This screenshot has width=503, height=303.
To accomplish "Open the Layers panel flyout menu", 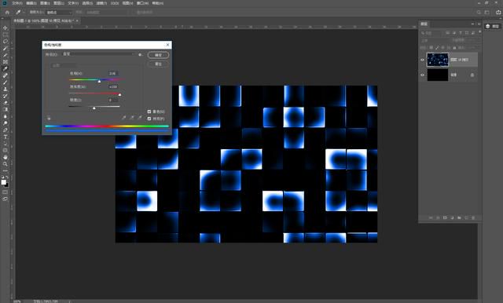I will click(x=479, y=24).
